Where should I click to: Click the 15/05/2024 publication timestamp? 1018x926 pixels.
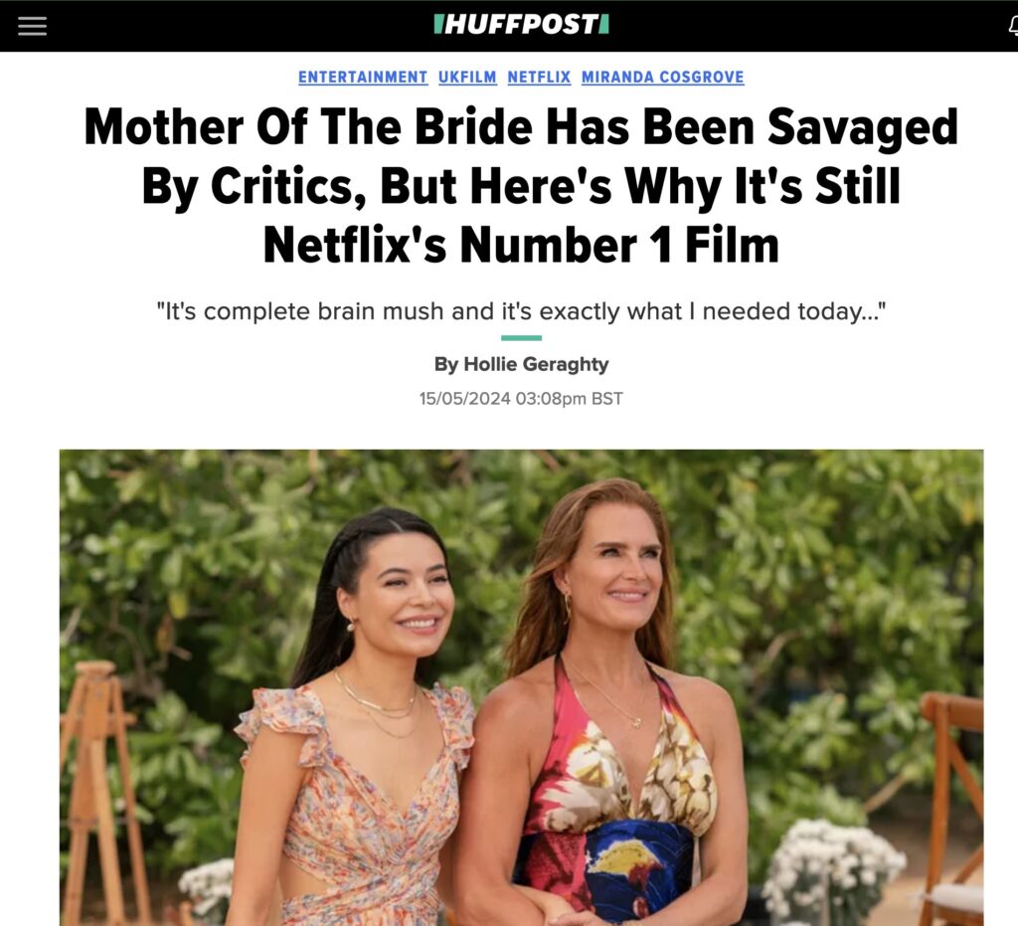[521, 398]
